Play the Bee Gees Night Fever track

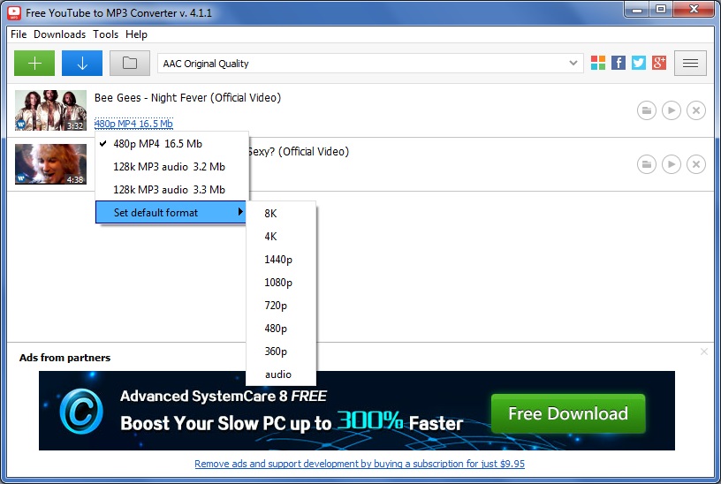672,110
